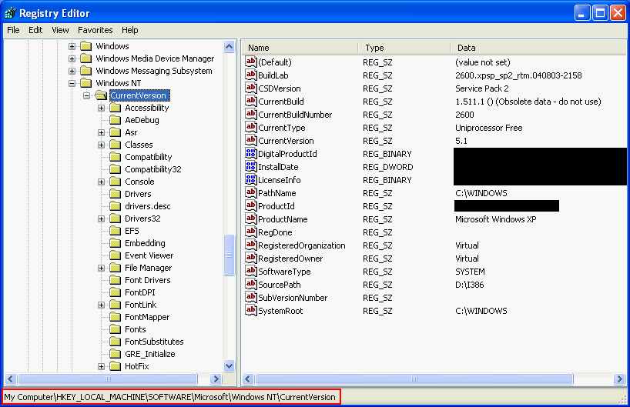Click the EFS folder icon
630x407 pixels.
click(116, 231)
